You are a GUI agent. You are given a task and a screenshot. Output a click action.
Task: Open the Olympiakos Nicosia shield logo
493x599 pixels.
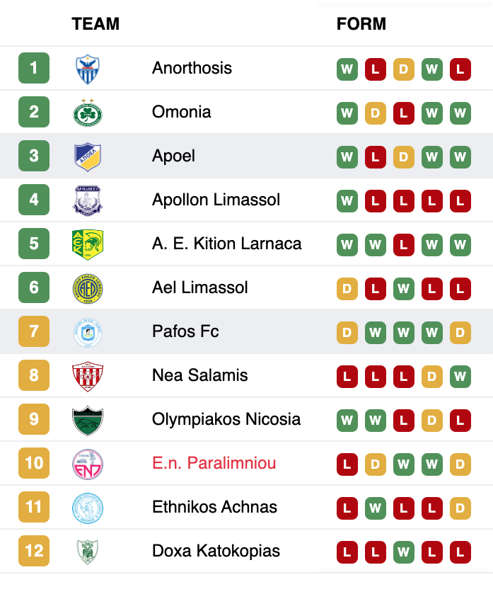coord(88,420)
